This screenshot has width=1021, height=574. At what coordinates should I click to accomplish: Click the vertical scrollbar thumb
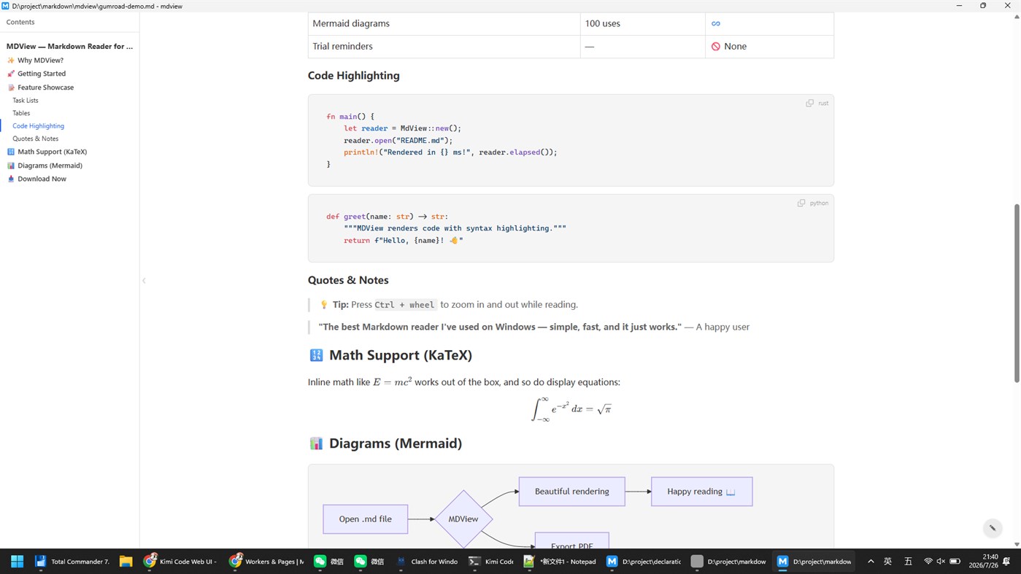tap(1017, 293)
